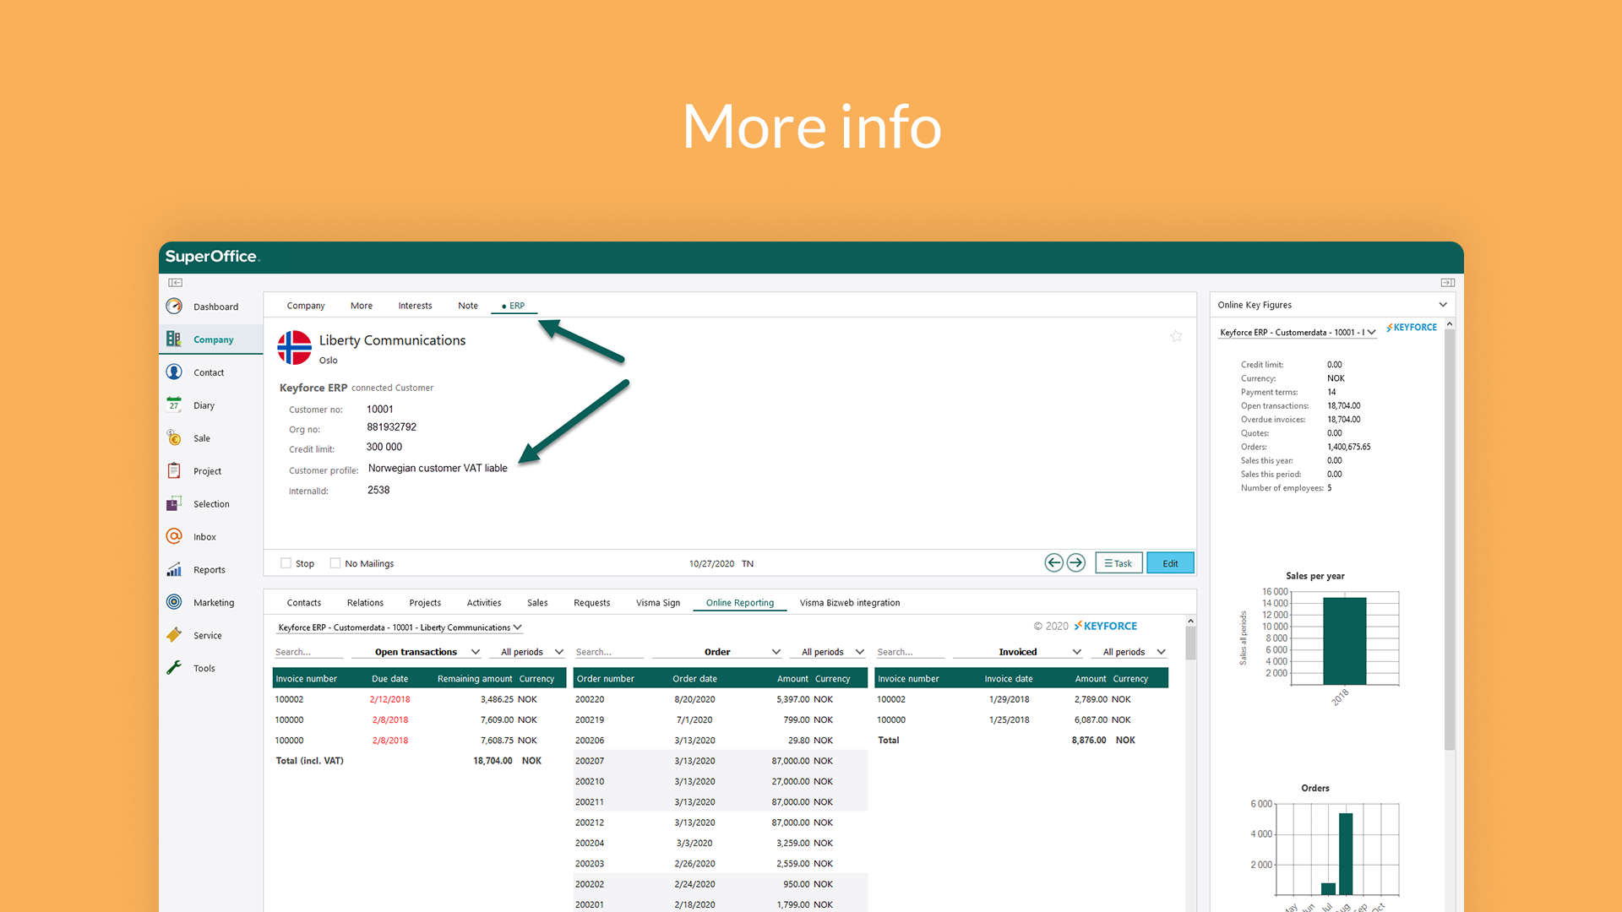
Task: Open the Marketing target icon
Action: tap(174, 602)
